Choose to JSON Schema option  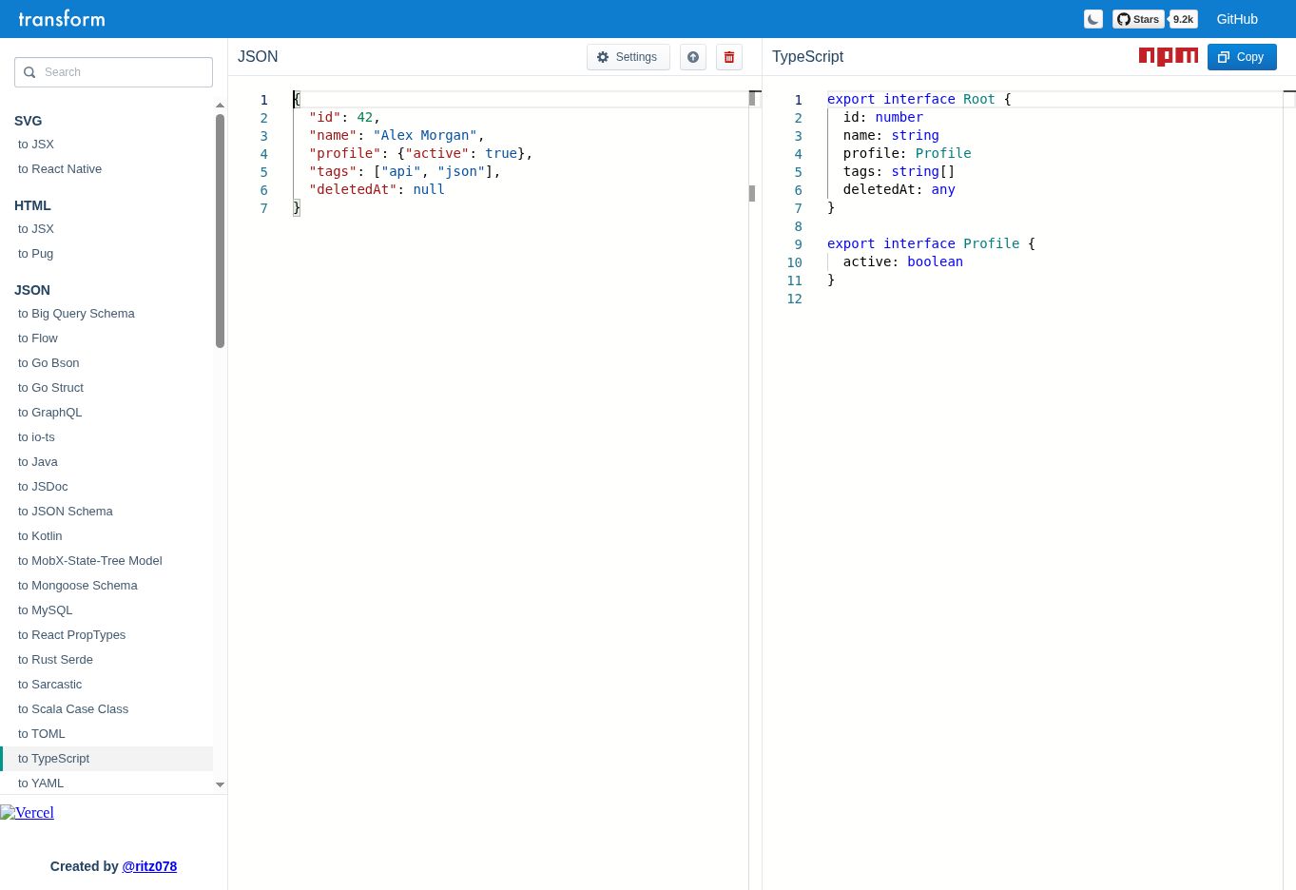click(x=106, y=512)
